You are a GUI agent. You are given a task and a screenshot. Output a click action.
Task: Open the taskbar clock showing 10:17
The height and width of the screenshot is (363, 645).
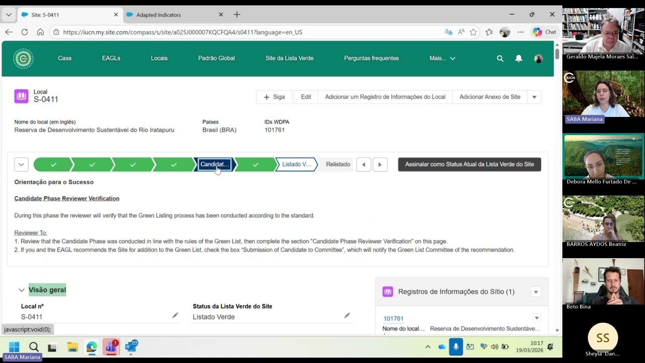point(529,347)
